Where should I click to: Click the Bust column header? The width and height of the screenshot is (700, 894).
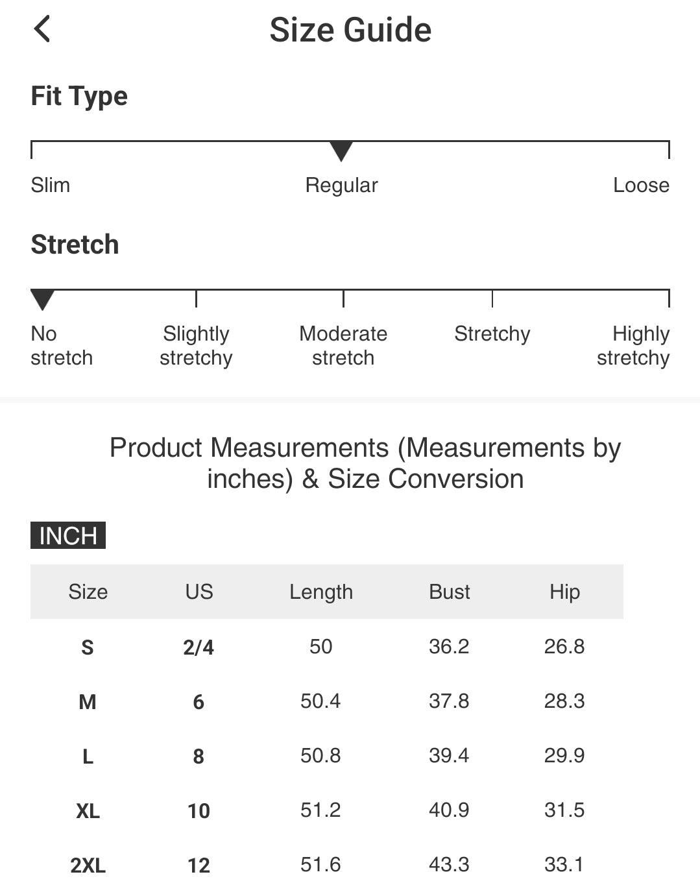tap(450, 592)
